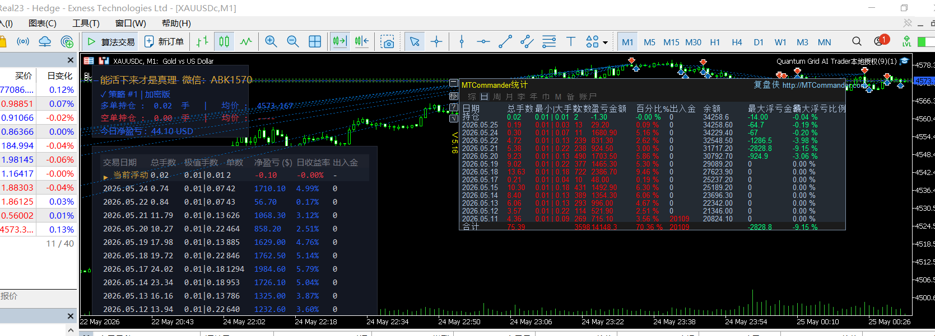Select the 日 tab in MTCommander统计
The height and width of the screenshot is (336, 935).
tap(485, 96)
